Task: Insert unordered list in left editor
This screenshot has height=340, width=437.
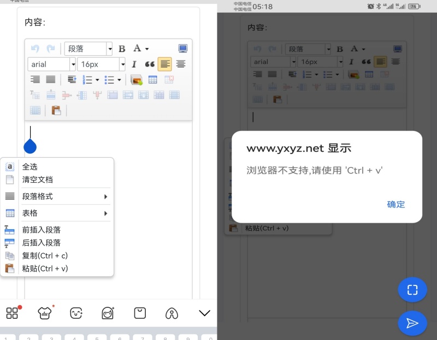Action: 109,80
